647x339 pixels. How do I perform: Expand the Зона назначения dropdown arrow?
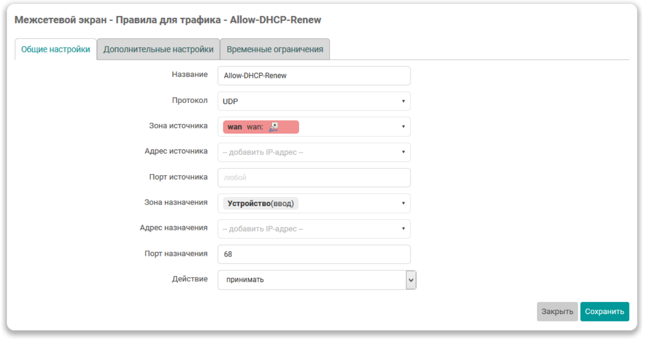[x=403, y=203]
